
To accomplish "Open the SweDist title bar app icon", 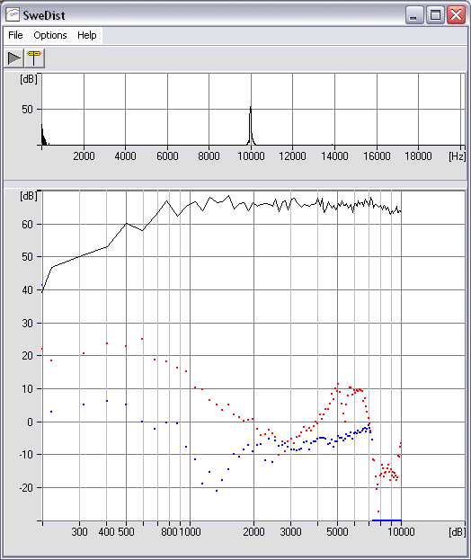I will click(x=13, y=15).
